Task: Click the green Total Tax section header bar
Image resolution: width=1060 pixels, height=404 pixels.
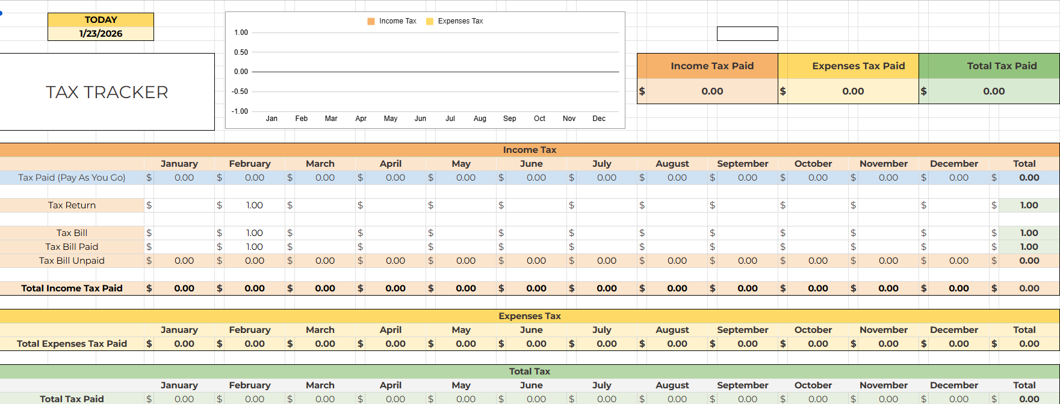Action: point(529,371)
